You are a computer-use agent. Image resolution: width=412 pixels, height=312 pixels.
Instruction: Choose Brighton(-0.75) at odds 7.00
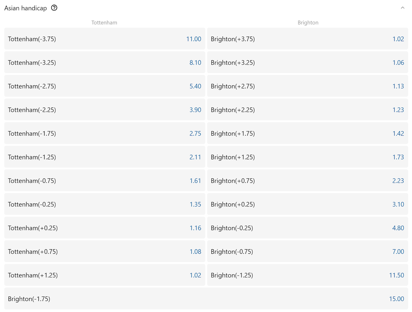(307, 252)
